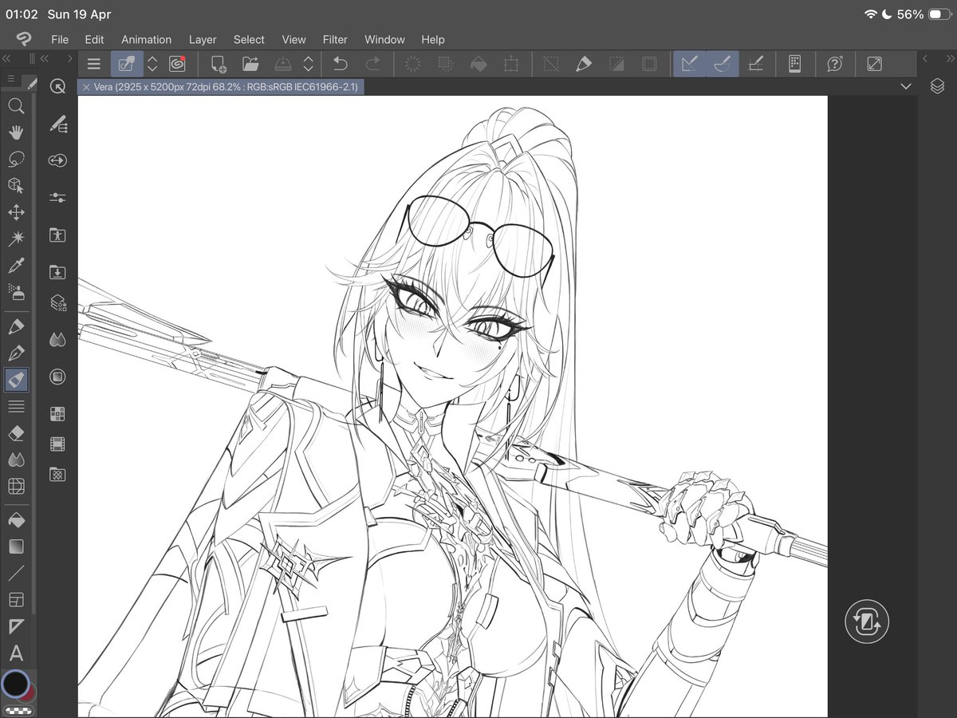Image resolution: width=957 pixels, height=718 pixels.
Task: Close the Vera canvas tab
Action: [x=86, y=87]
